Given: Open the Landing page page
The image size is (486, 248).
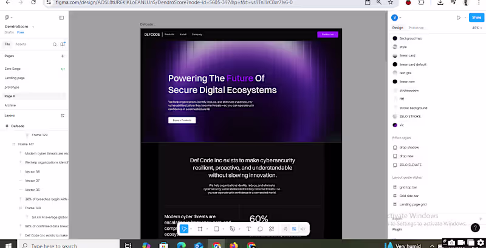Looking at the screenshot, I should click(15, 78).
